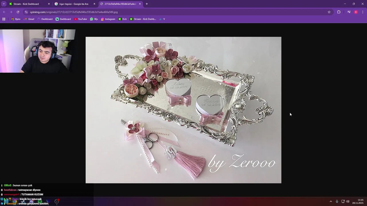Open the Chrome three-dot menu
367x206 pixels.
tap(363, 12)
